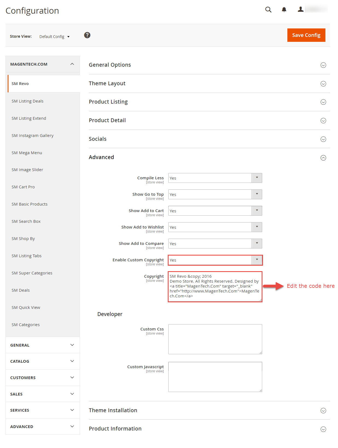Select SM Mega Menu in sidebar

coord(27,153)
